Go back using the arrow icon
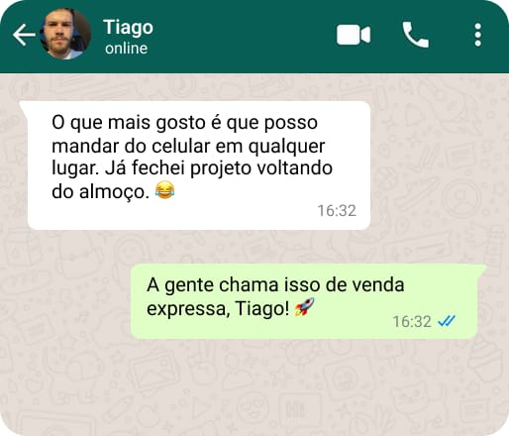This screenshot has width=509, height=436. pos(24,35)
